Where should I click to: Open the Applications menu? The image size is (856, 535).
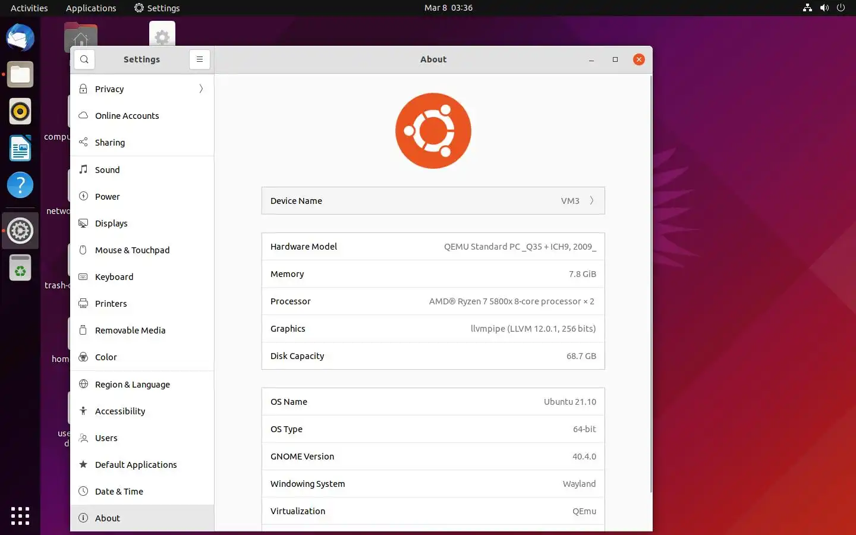(91, 8)
